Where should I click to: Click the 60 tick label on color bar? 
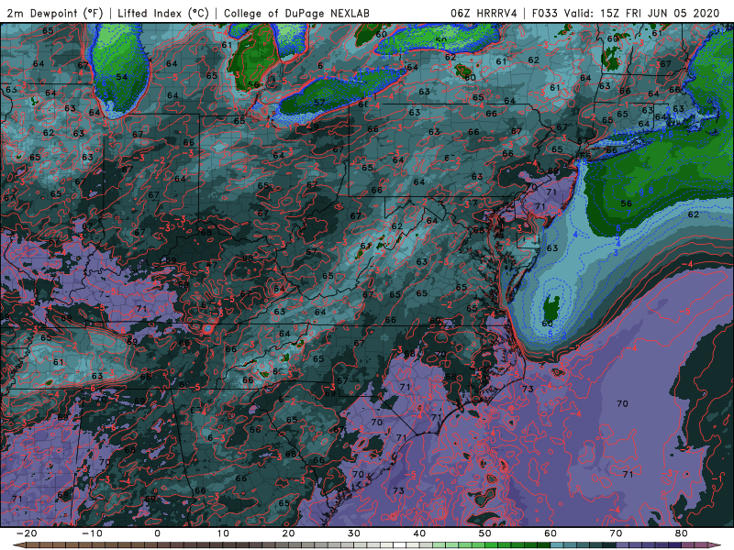click(x=550, y=533)
